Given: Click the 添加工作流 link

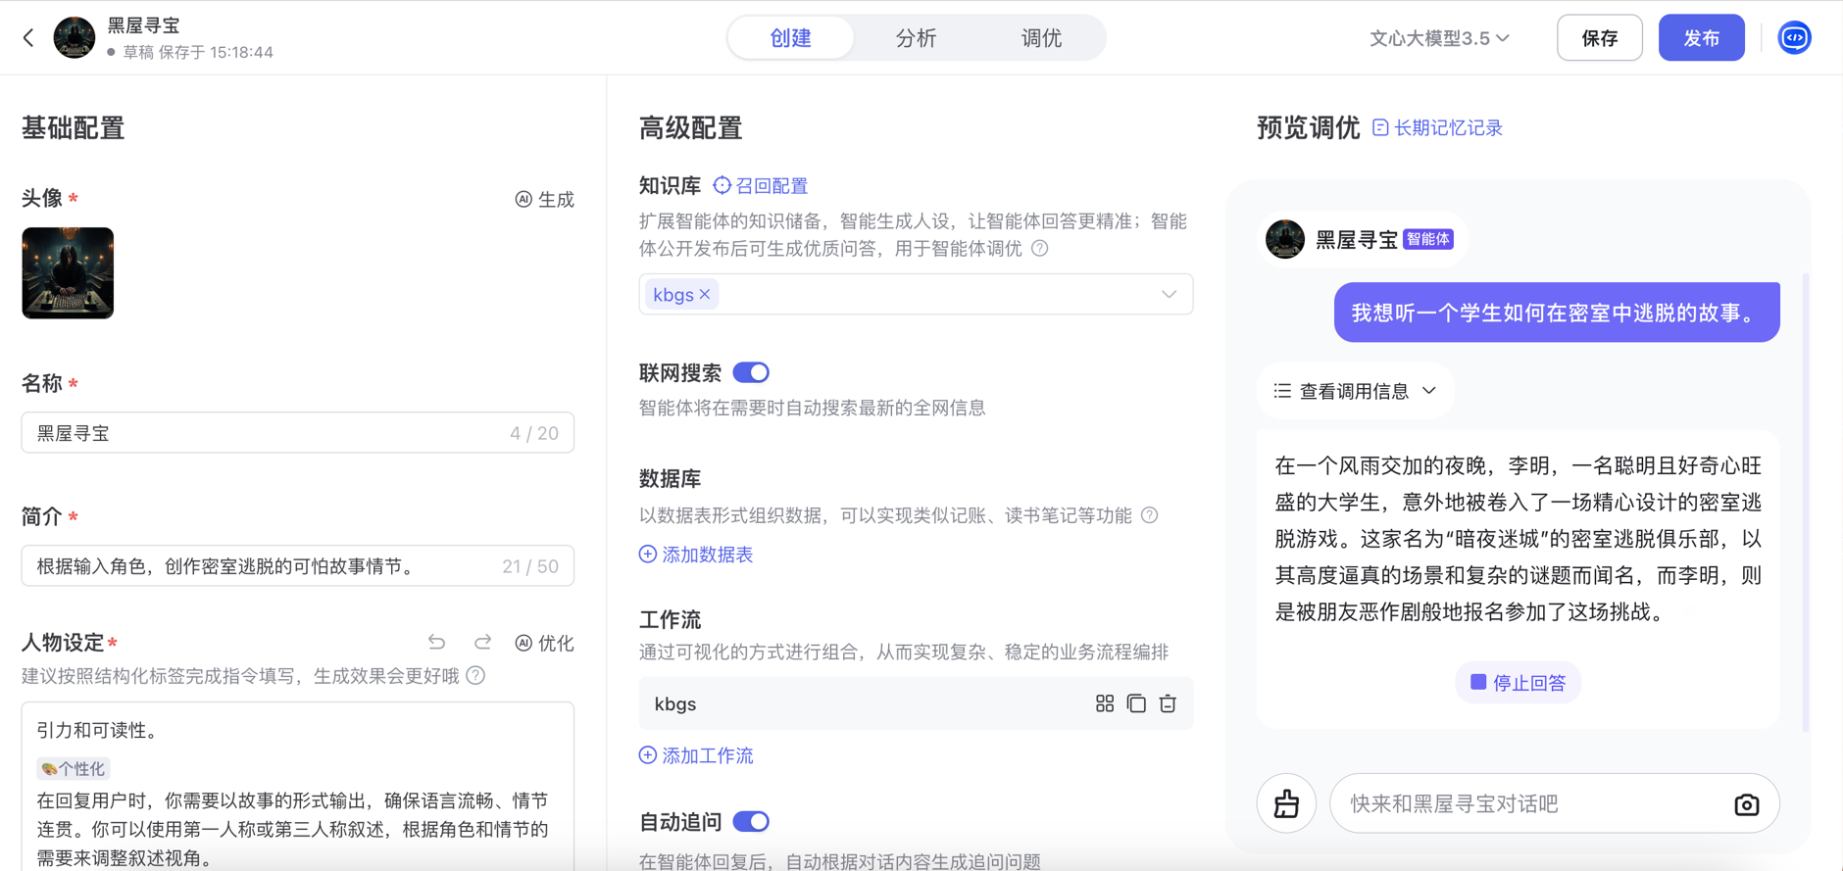Looking at the screenshot, I should 696,755.
